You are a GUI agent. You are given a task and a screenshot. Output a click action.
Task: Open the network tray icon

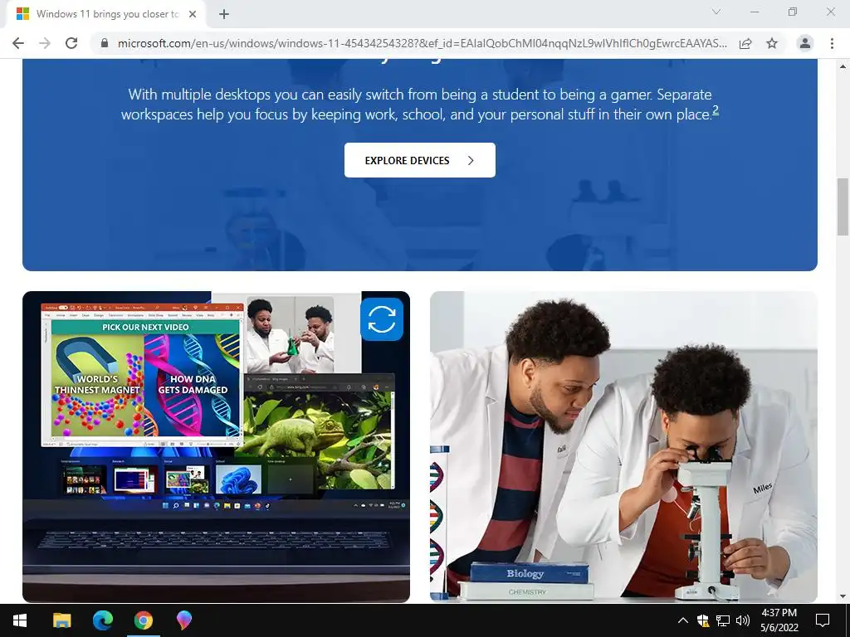(x=723, y=620)
